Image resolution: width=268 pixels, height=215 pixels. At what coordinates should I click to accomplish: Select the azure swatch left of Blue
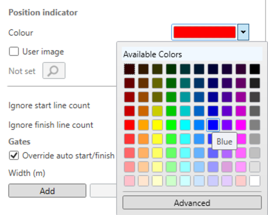(199, 125)
